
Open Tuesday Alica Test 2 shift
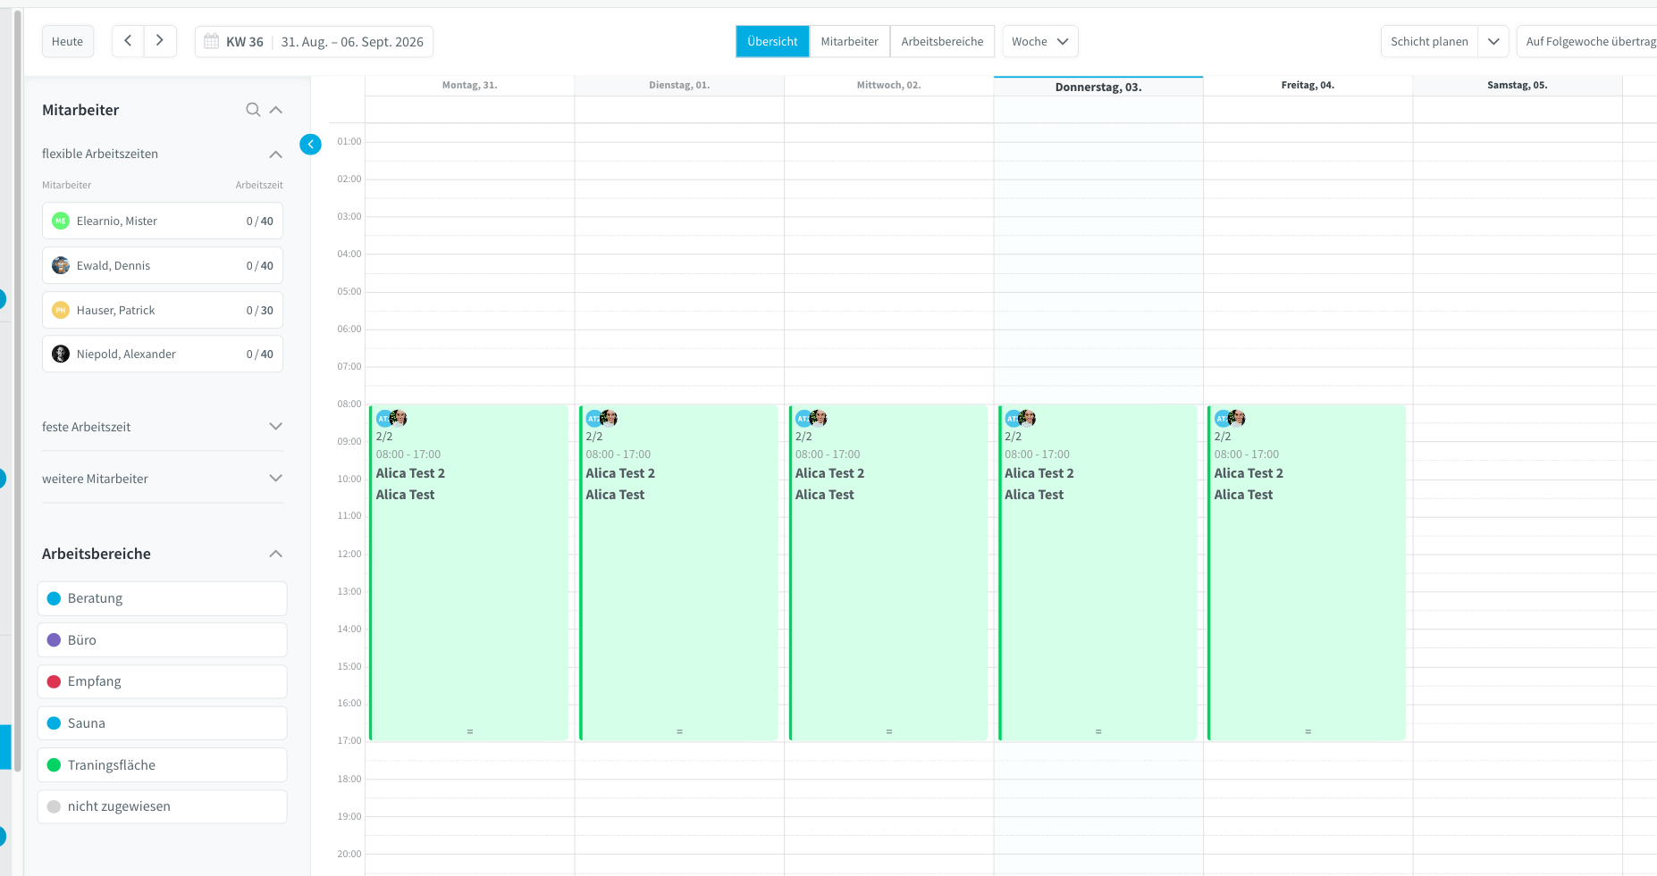click(x=679, y=572)
